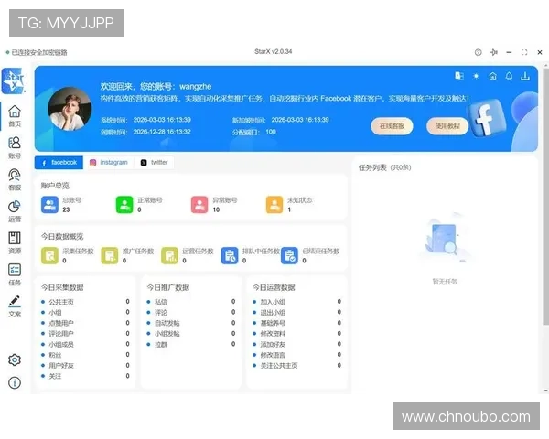This screenshot has height=439, width=549.
Task: Click the 暂无任务 empty state text
Action: click(x=445, y=282)
